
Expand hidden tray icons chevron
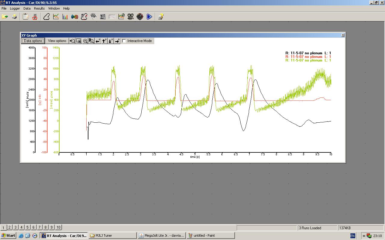tap(364, 236)
